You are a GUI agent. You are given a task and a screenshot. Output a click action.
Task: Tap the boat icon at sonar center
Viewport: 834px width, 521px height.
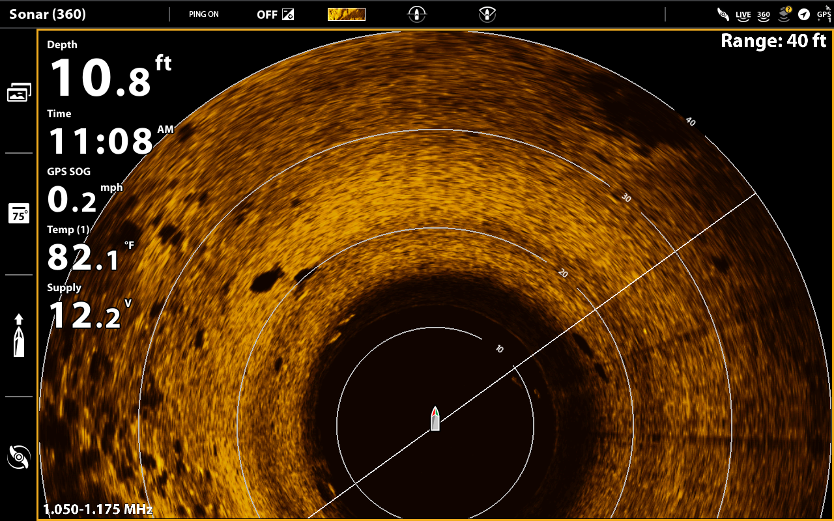[435, 419]
